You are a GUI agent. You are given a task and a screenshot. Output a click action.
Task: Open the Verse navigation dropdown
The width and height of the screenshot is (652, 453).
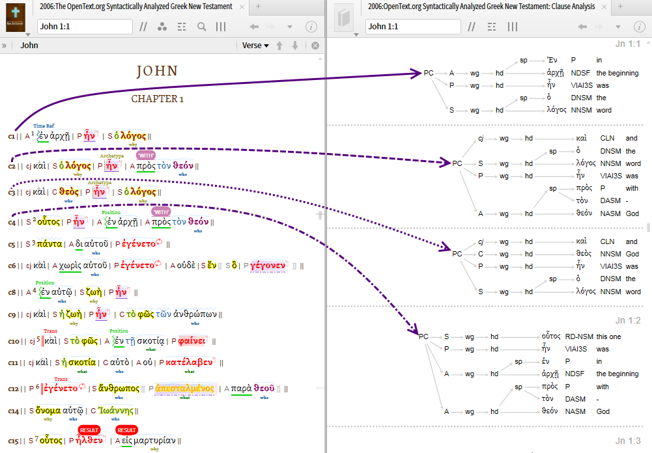point(255,46)
